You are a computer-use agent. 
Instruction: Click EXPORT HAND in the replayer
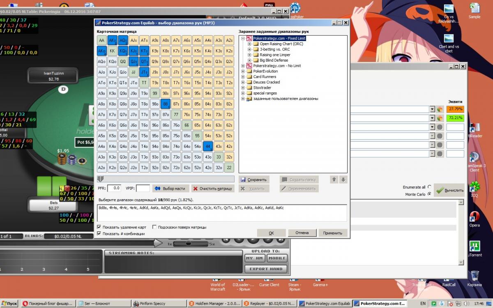click(266, 269)
